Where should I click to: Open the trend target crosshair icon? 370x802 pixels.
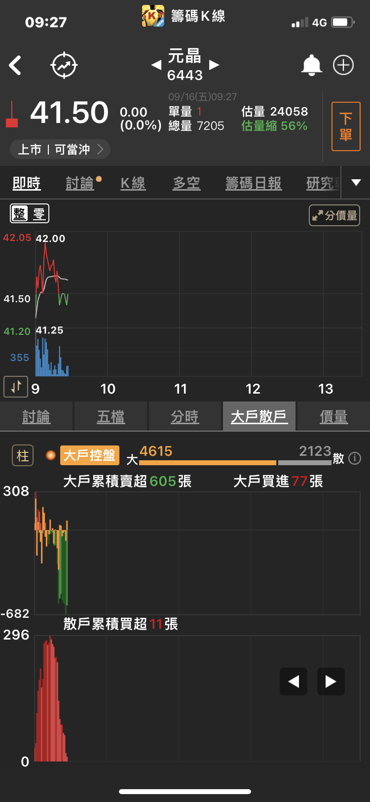(x=64, y=65)
